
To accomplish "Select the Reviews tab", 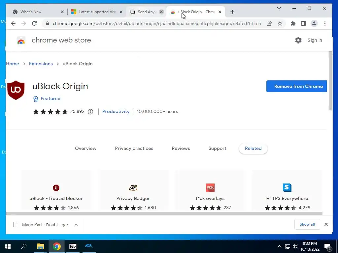I will 181,149.
